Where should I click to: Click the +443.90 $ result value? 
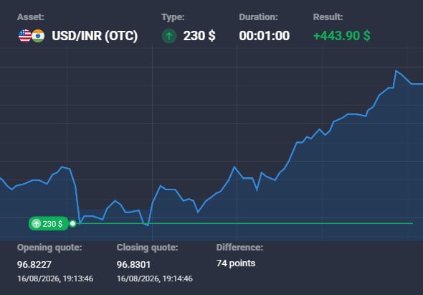(341, 36)
